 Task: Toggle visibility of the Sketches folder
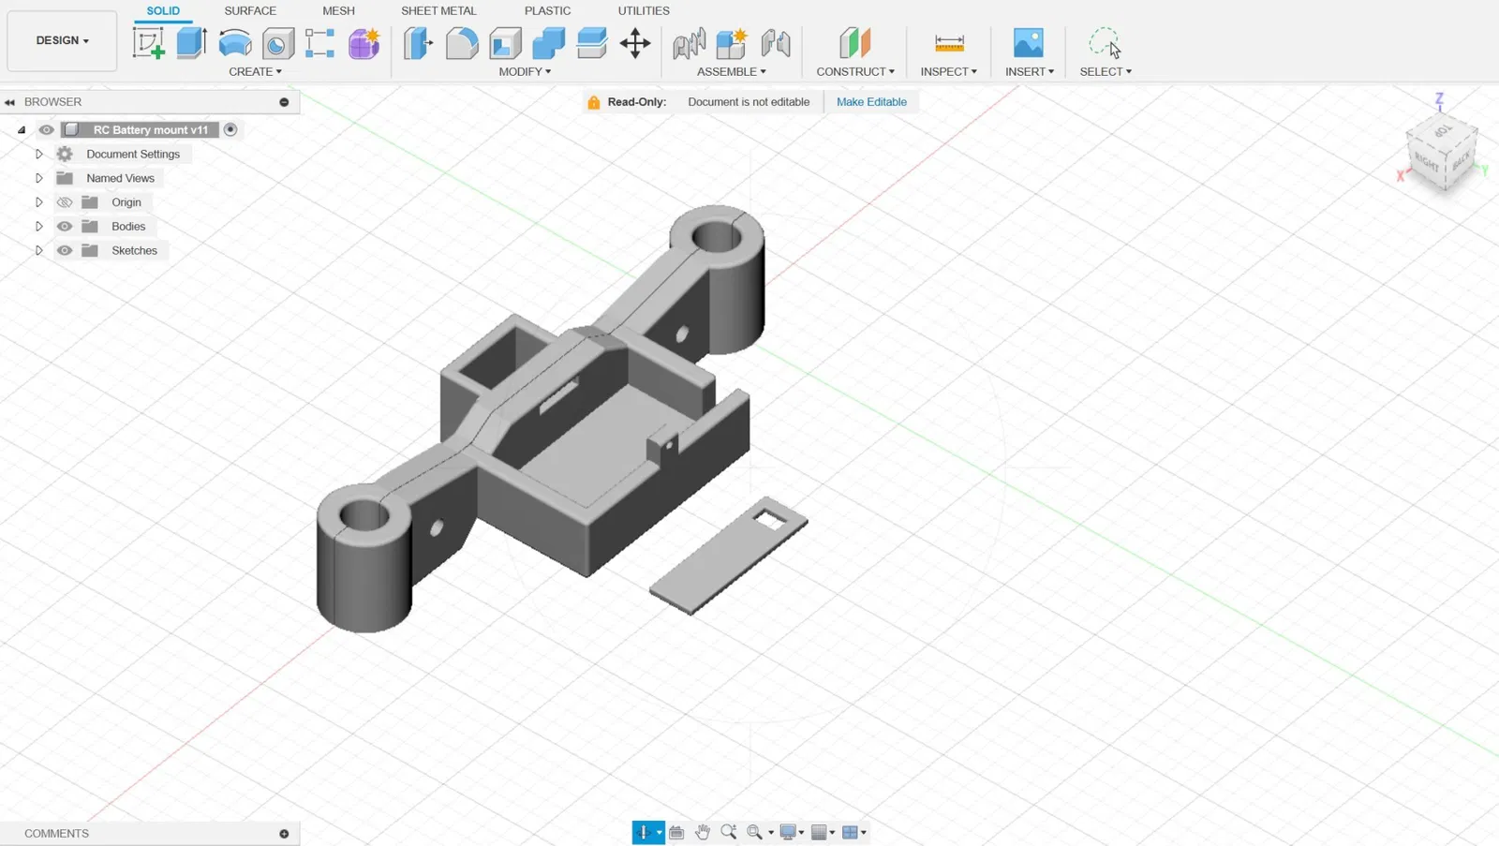65,251
